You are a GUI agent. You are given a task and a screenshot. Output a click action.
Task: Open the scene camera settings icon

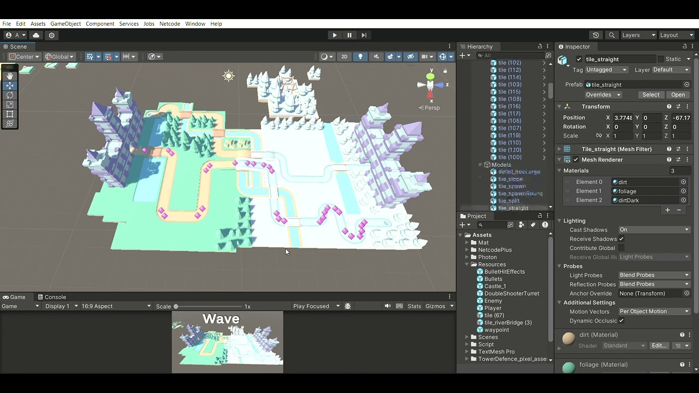423,56
